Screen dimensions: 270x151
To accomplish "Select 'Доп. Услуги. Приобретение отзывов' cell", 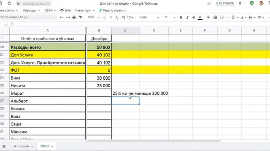I will pyautogui.click(x=48, y=62).
